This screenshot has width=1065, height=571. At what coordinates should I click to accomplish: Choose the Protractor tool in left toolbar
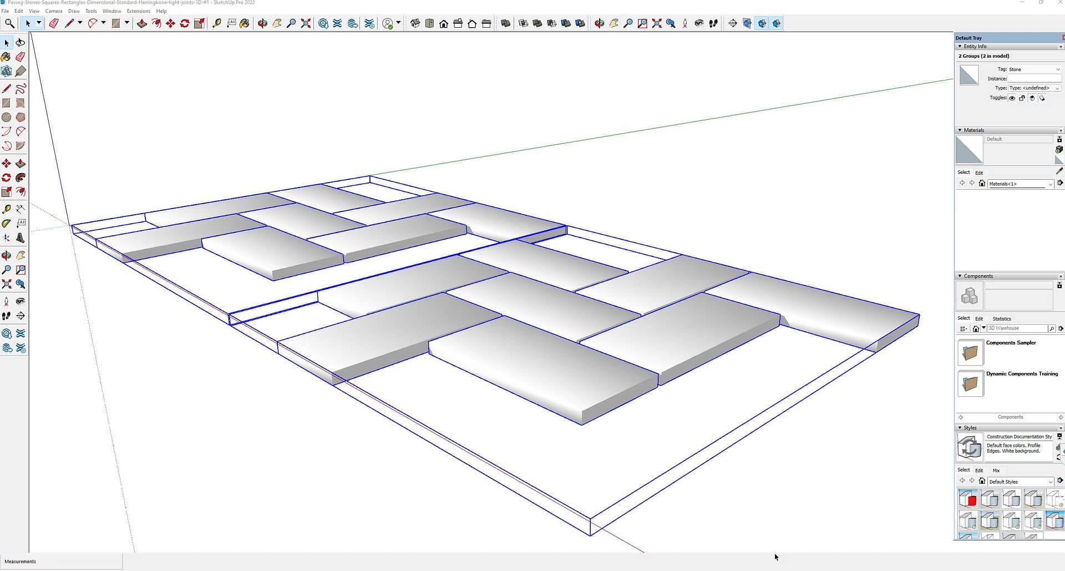point(6,224)
